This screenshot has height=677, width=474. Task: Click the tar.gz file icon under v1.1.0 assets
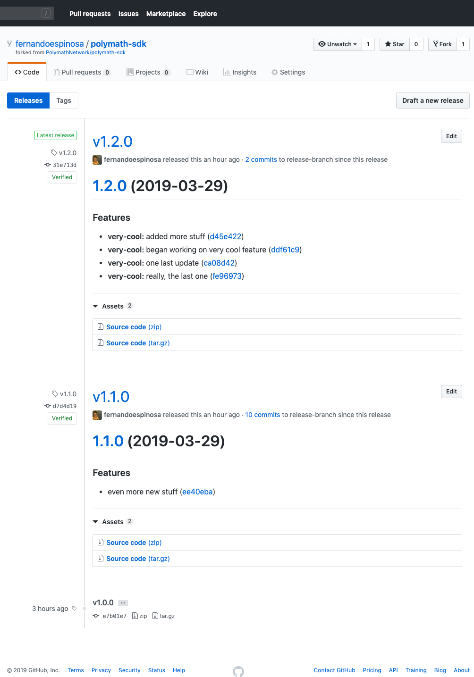pyautogui.click(x=101, y=558)
